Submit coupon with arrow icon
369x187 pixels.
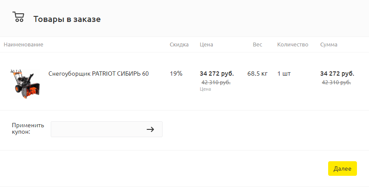coord(151,129)
